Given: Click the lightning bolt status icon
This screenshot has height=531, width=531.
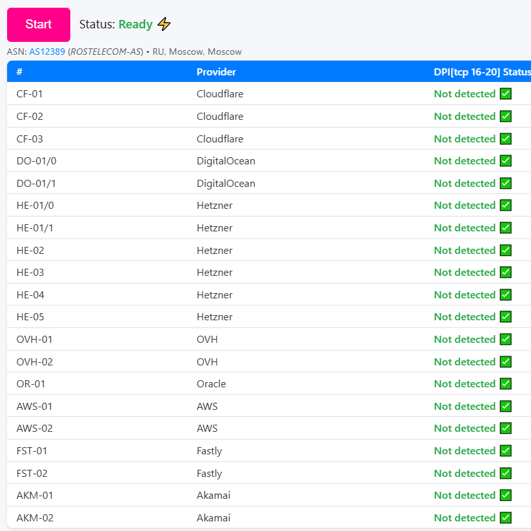Looking at the screenshot, I should coord(165,24).
